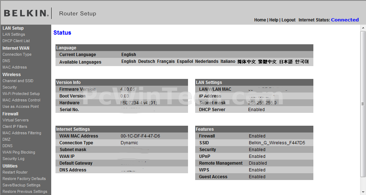This screenshot has height=195, width=366.
Task: Click the WPS Enabled value
Action: click(257, 170)
